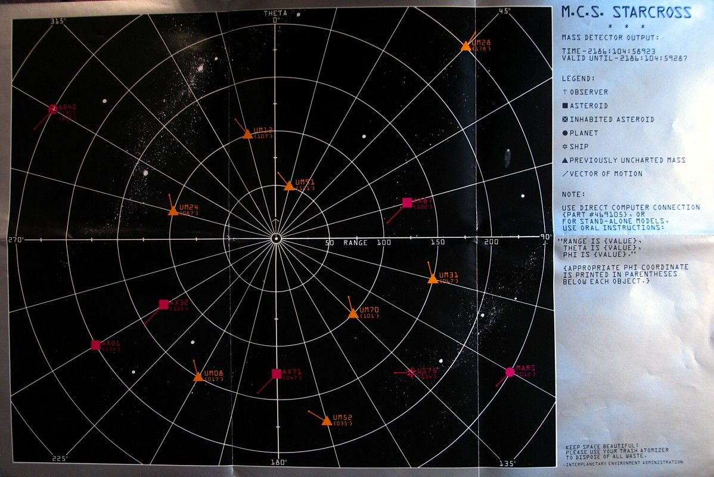This screenshot has height=477, width=714.
Task: Select the UM31 uncharted mass triangle
Action: coord(433,278)
